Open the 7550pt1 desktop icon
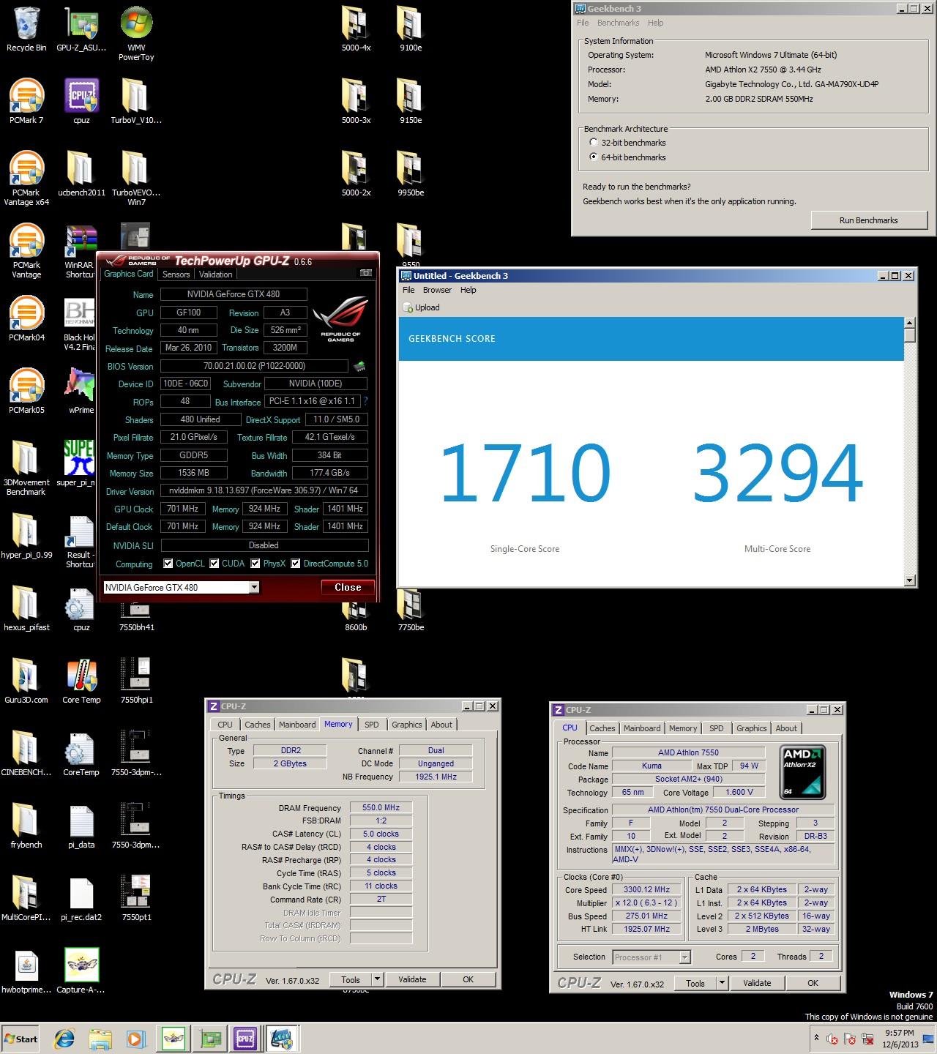This screenshot has width=937, height=1054. pos(136,899)
